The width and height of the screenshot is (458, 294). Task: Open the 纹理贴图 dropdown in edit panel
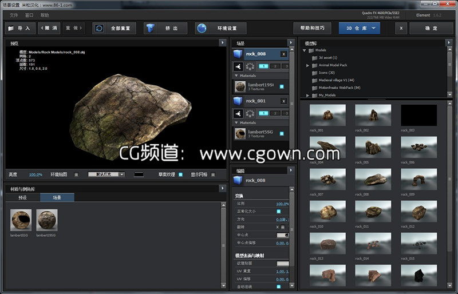[283, 264]
